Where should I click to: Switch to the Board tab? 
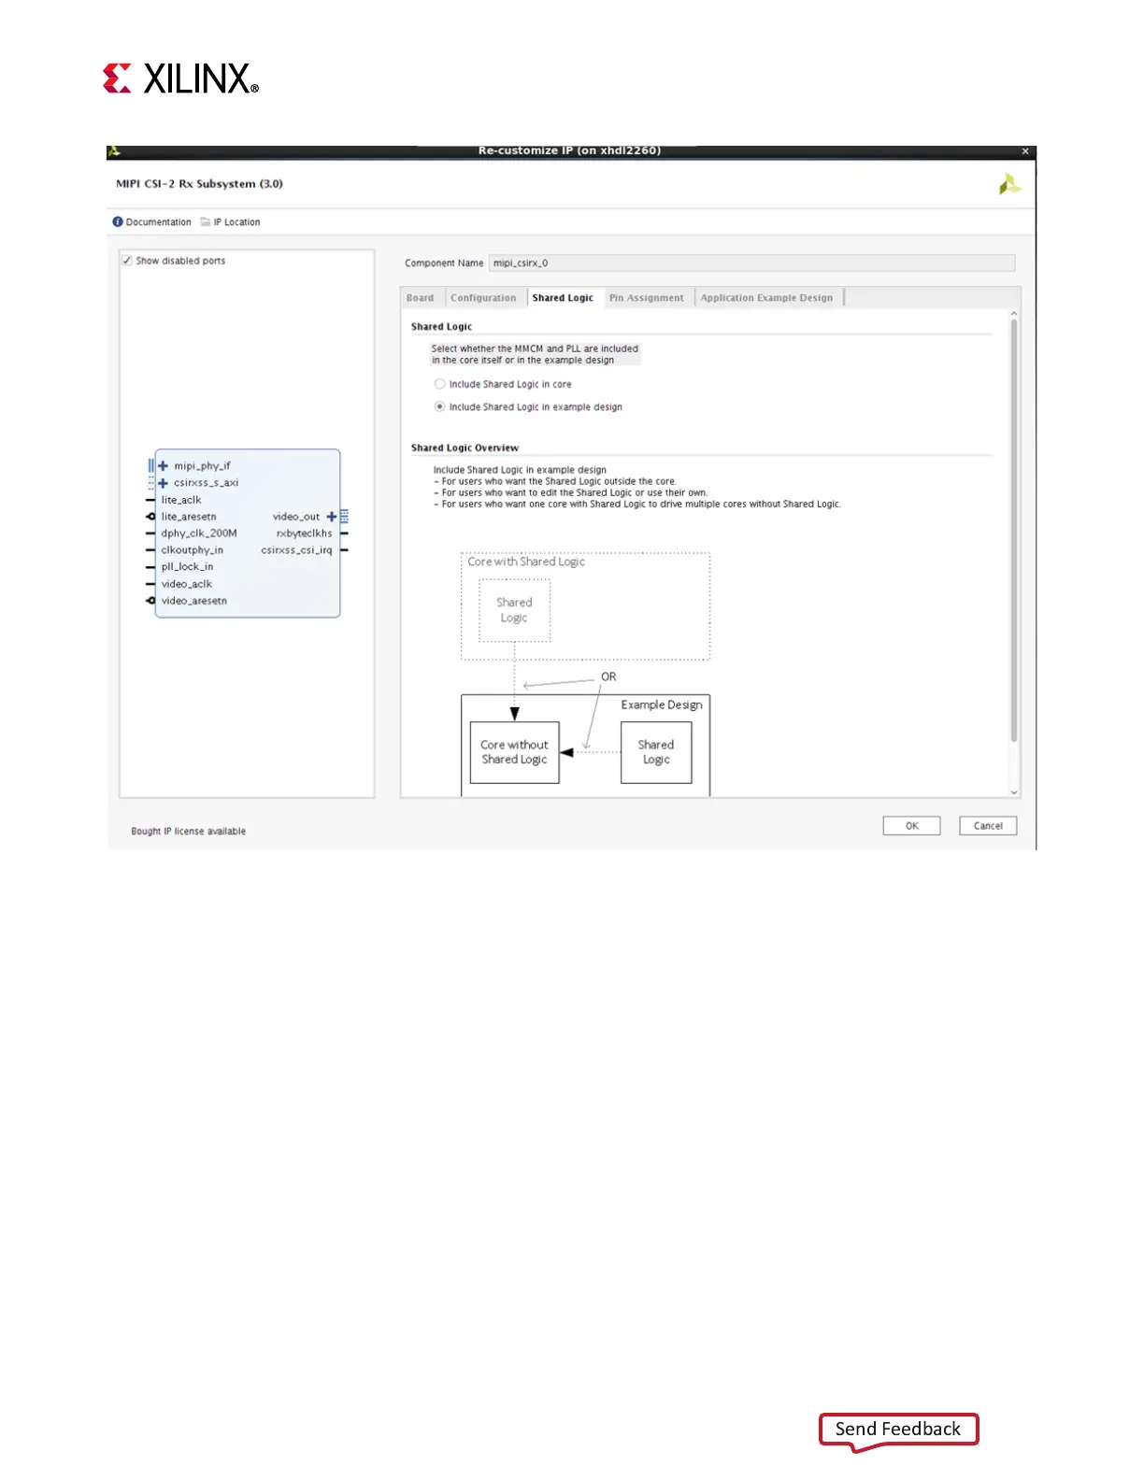point(420,298)
